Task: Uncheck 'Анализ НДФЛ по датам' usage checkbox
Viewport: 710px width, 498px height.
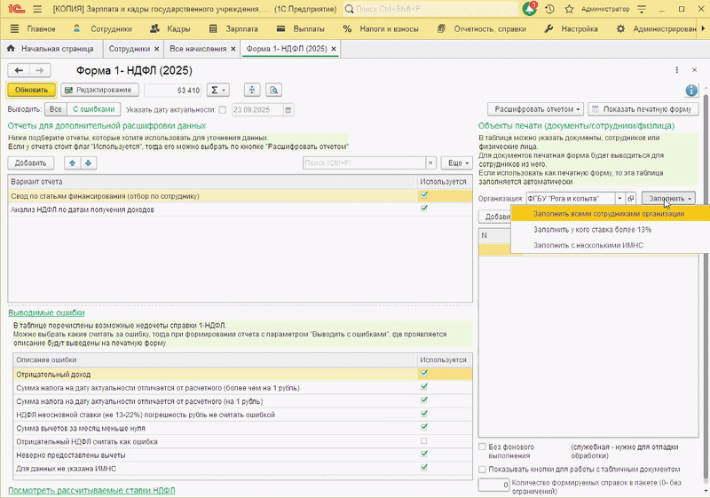Action: point(424,209)
